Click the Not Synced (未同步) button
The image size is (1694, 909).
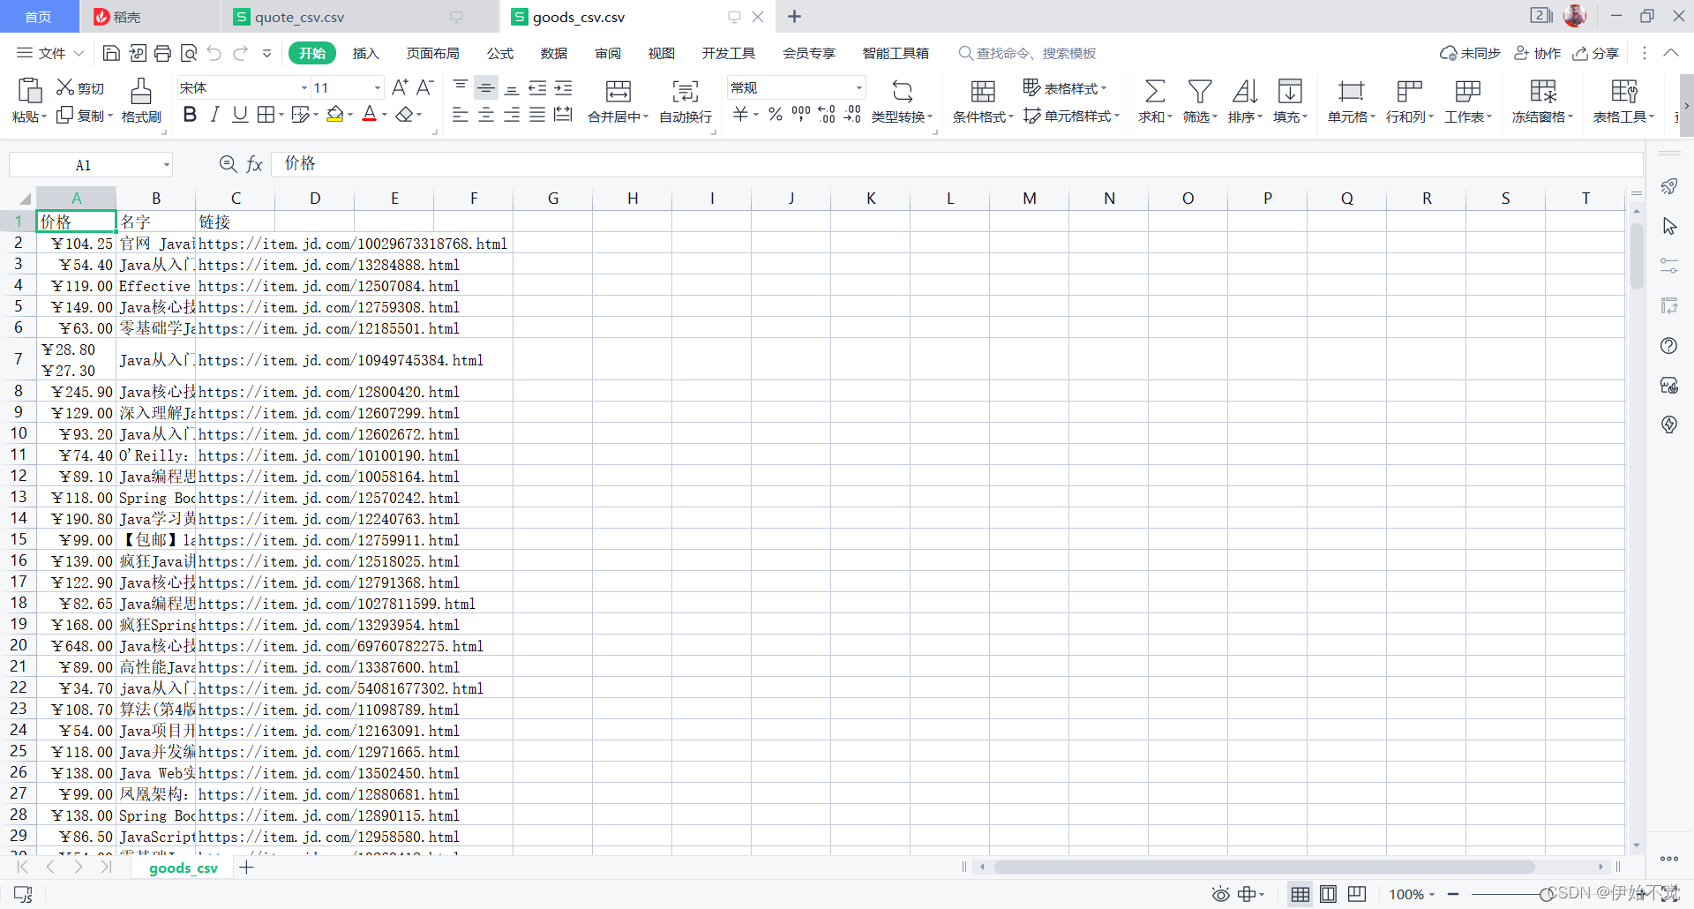point(1470,53)
